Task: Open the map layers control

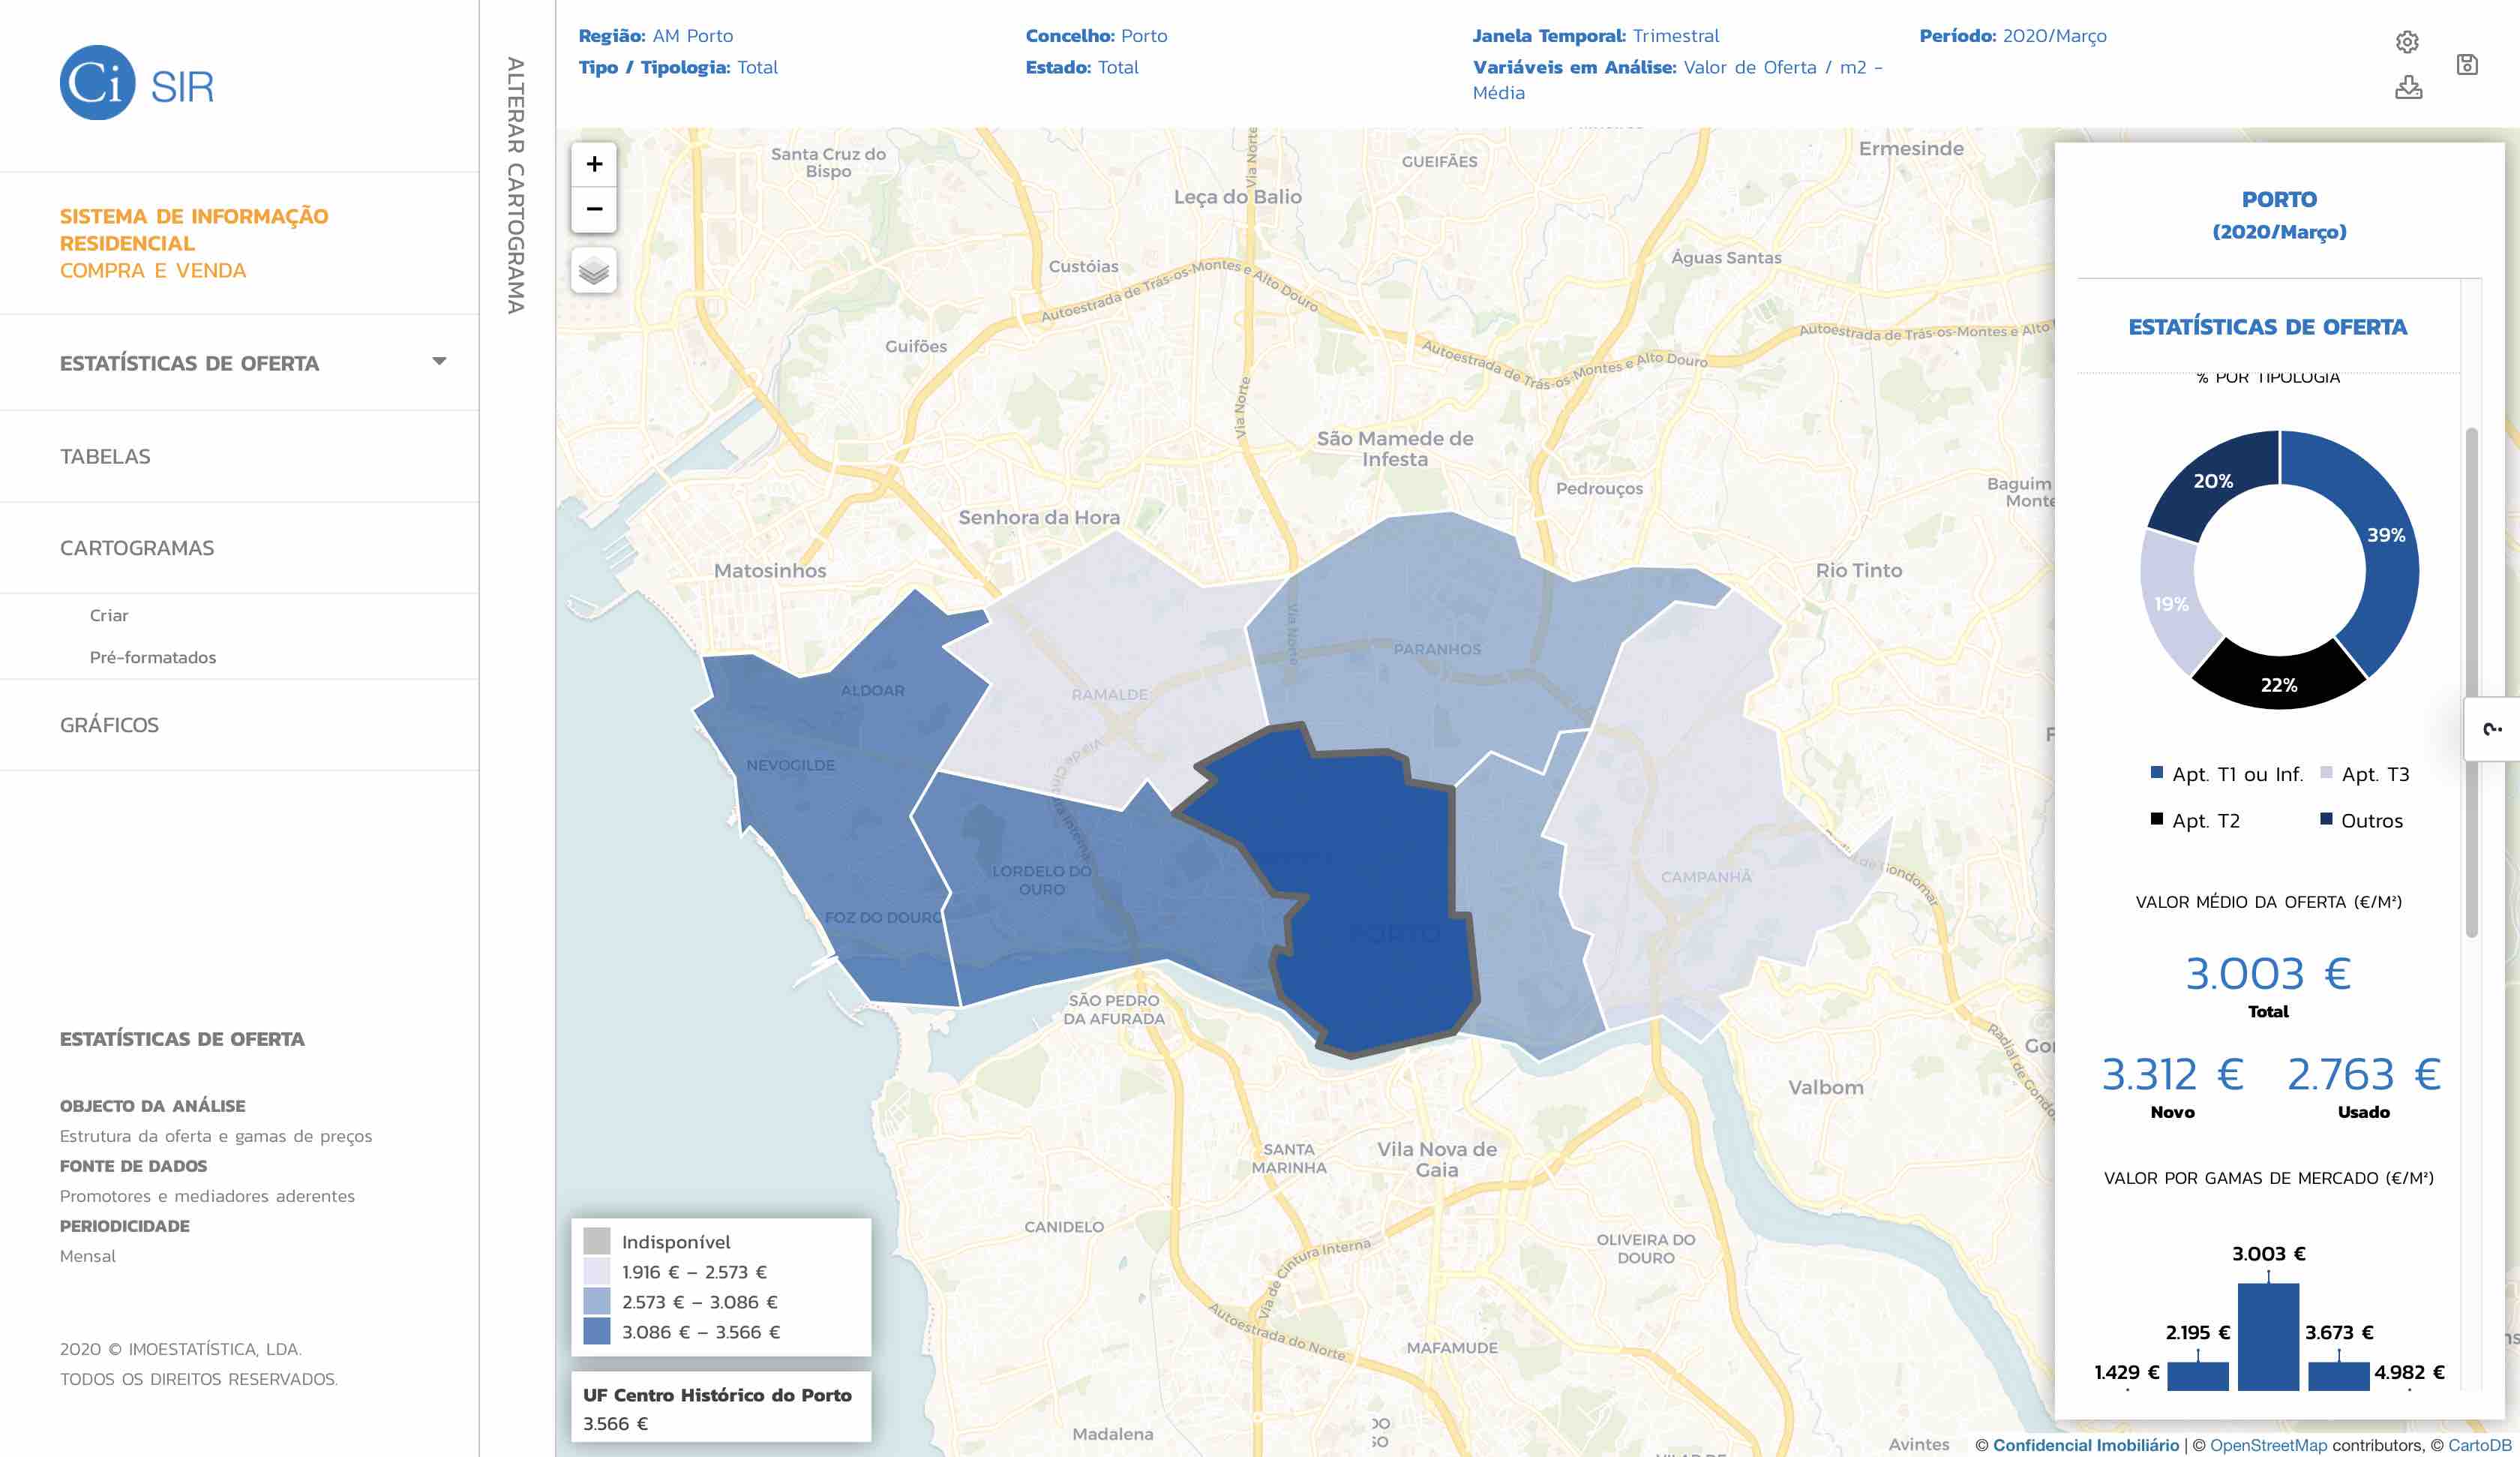Action: (x=594, y=271)
